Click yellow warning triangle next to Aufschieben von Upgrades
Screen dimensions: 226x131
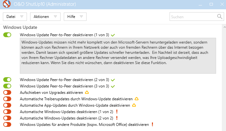click(x=87, y=92)
